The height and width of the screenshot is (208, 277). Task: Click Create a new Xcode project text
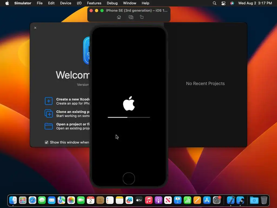click(x=73, y=99)
